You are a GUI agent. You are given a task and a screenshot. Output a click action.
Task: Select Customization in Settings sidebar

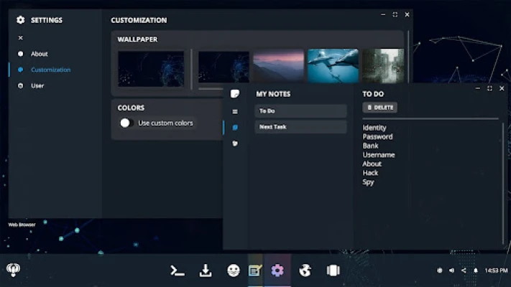click(50, 70)
